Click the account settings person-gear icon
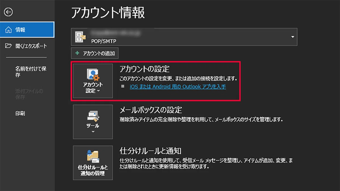The image size is (340, 191). [x=93, y=74]
